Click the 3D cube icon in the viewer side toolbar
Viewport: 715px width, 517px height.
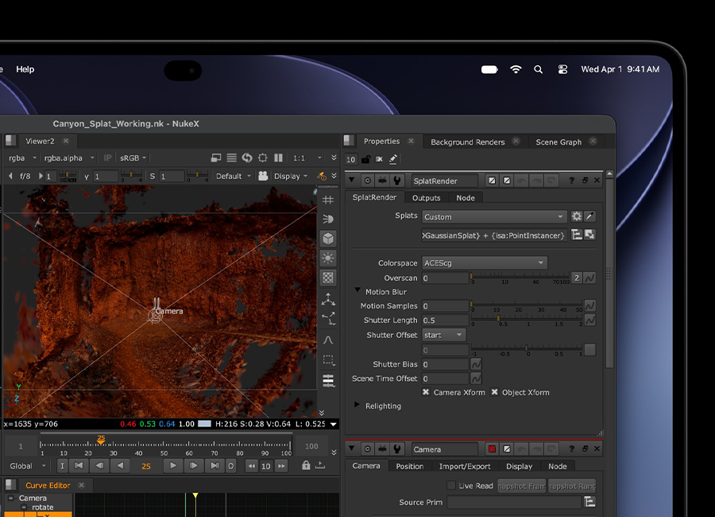point(328,239)
